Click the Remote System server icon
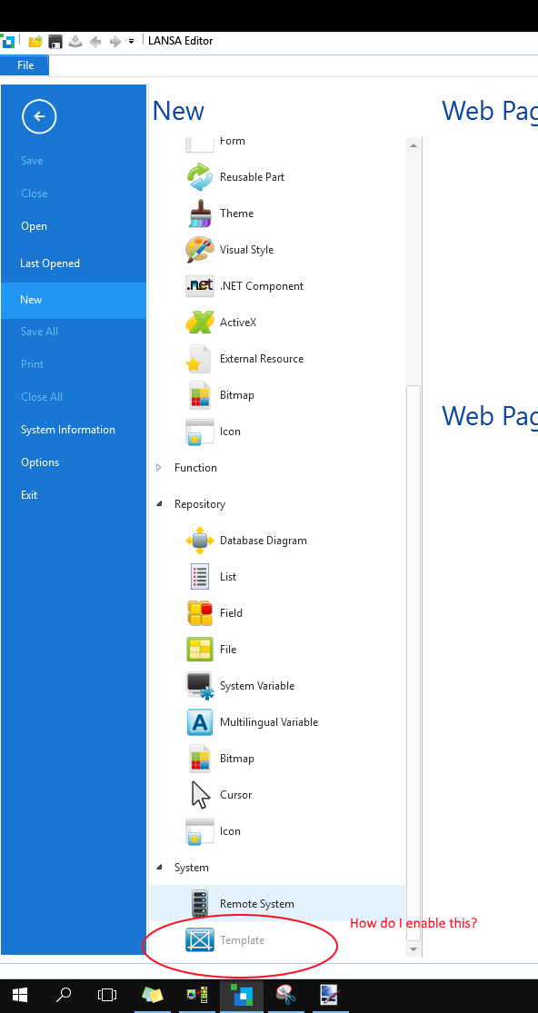Viewport: 538px width, 1013px height. tap(200, 904)
